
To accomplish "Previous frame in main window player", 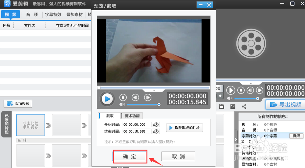I will click(x=250, y=90).
